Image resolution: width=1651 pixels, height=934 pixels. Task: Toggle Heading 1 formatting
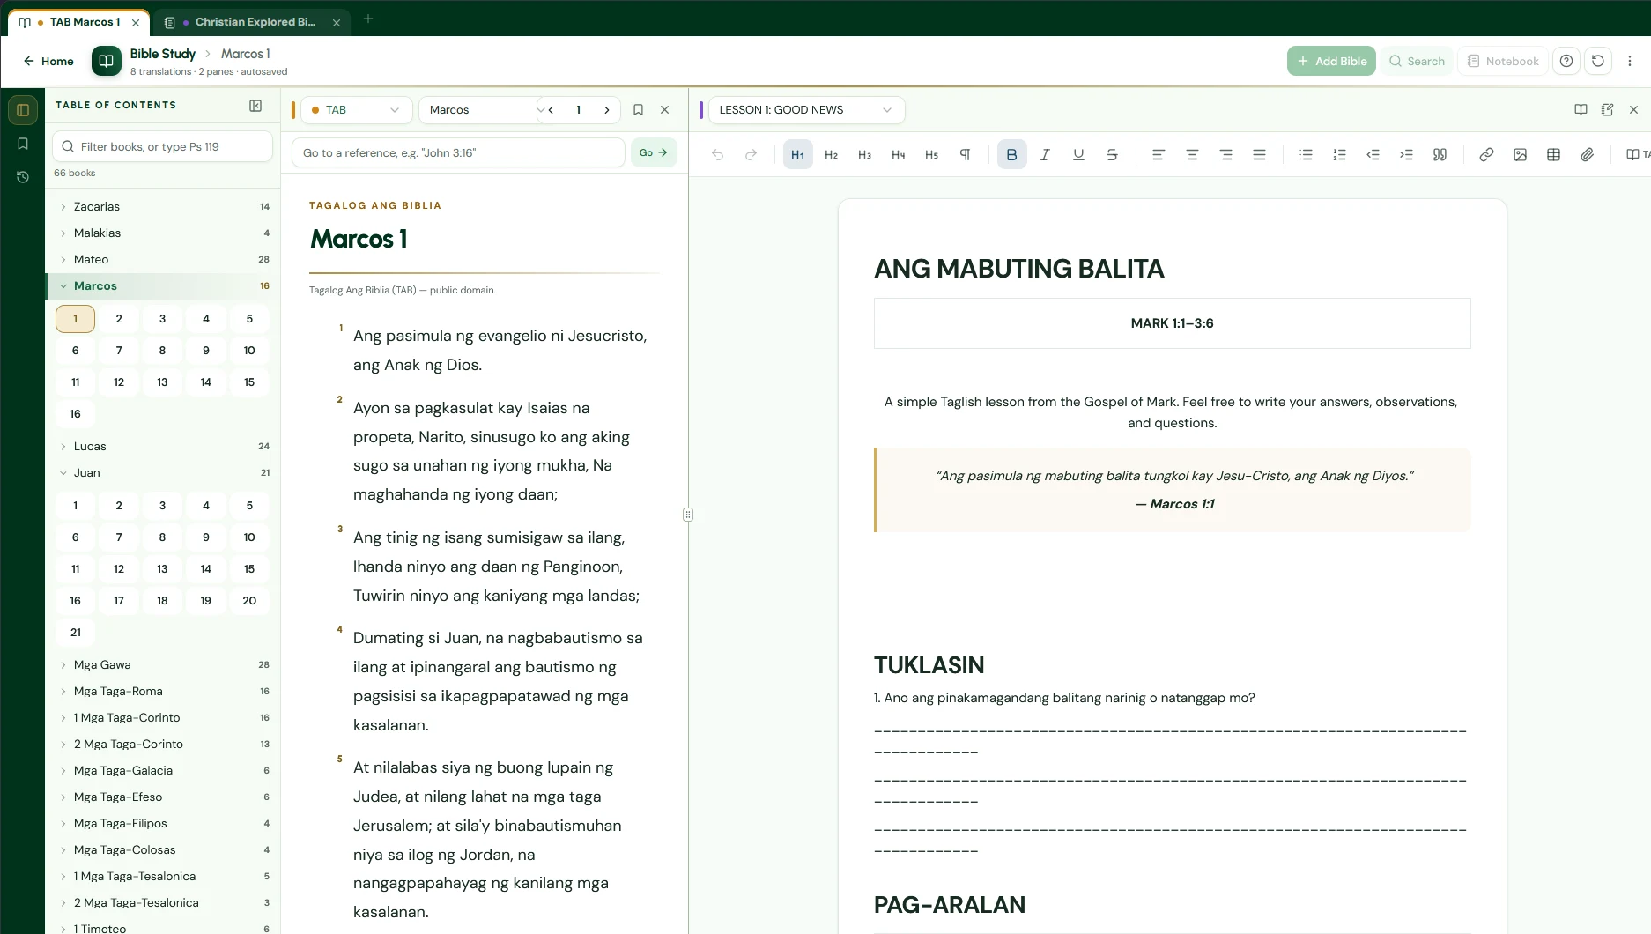[x=797, y=154]
